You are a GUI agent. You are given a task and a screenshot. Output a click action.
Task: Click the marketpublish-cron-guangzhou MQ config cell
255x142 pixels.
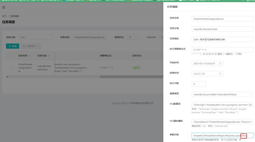click(x=71, y=68)
